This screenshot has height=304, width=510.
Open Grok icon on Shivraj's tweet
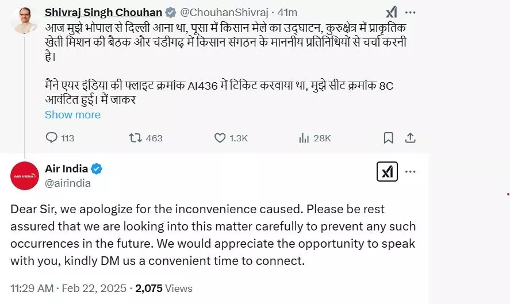coord(392,13)
